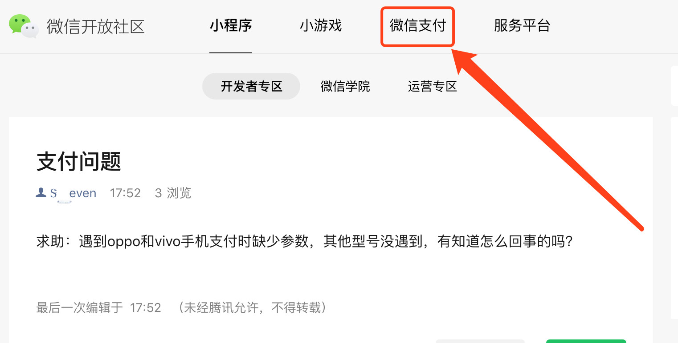The width and height of the screenshot is (678, 343).
Task: Click the gray button below the post
Action: click(x=480, y=341)
